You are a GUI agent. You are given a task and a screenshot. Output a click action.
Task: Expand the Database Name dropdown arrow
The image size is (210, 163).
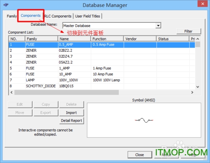[x=158, y=26]
